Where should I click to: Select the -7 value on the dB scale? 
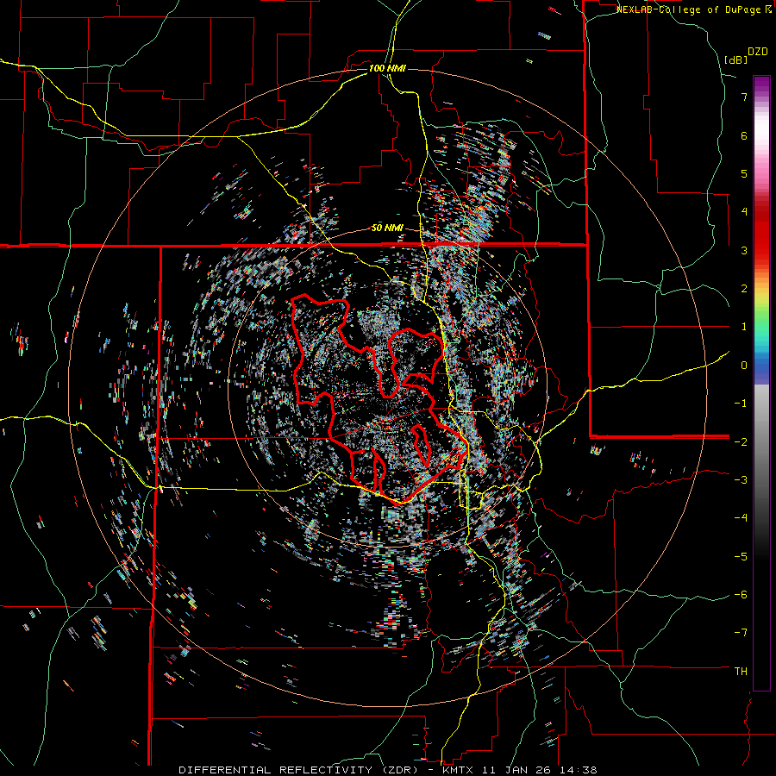pyautogui.click(x=741, y=633)
